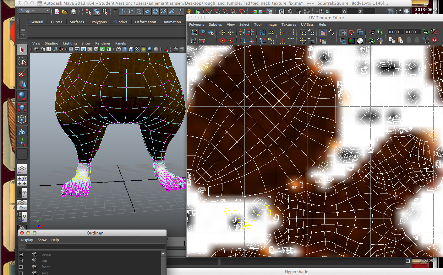Choose the Rotate tool in toolbox
Screen dimensions: 443x275
coord(22,96)
